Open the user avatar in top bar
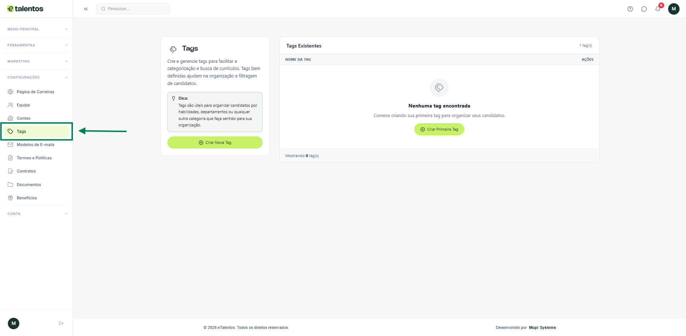Screen dimensions: 686x336 point(673,9)
